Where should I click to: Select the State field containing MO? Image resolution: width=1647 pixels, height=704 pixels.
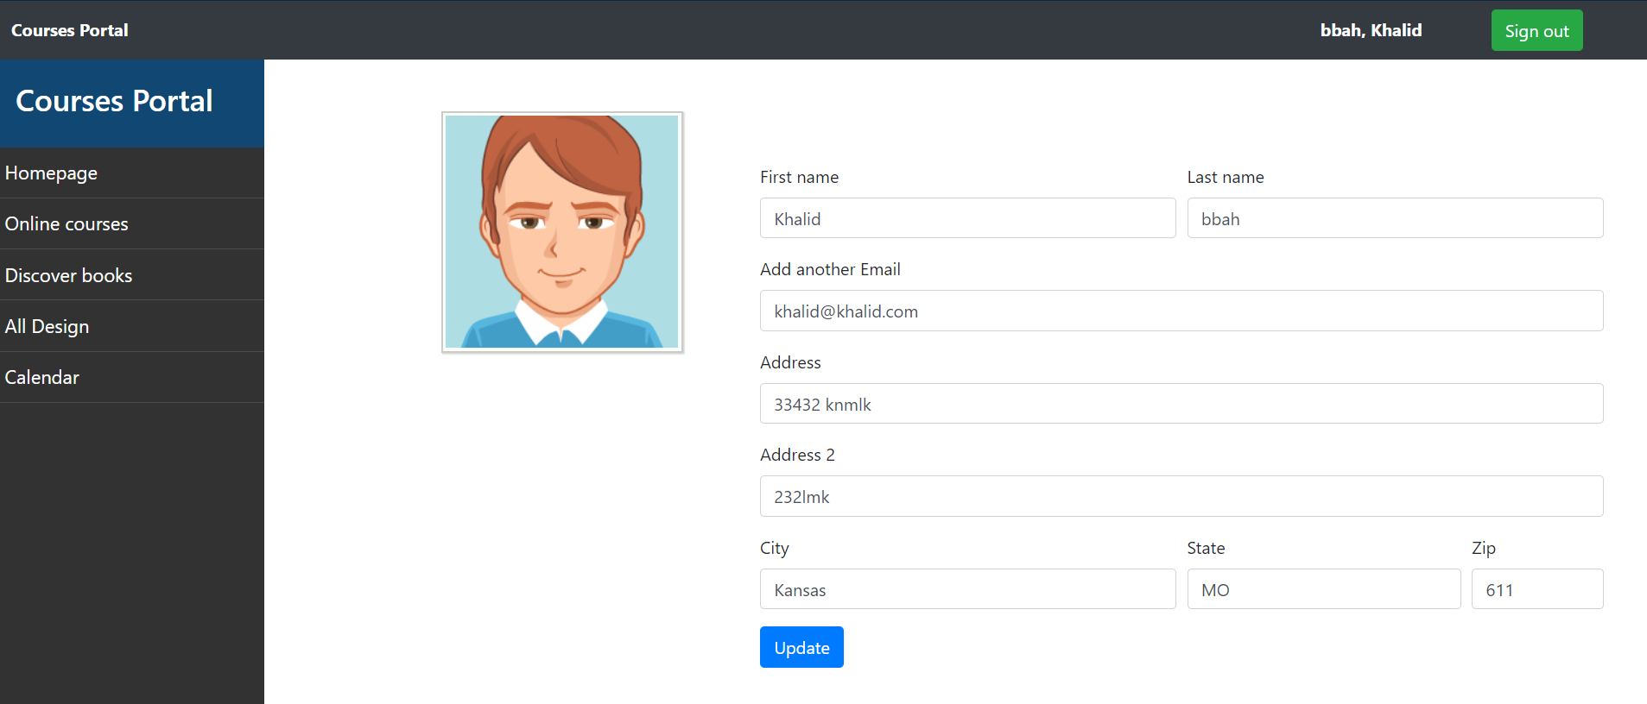click(x=1324, y=589)
